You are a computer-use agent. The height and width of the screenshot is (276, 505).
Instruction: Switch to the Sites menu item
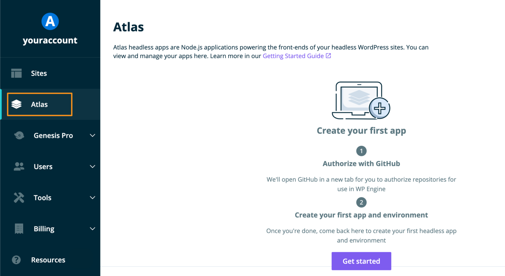pos(39,73)
